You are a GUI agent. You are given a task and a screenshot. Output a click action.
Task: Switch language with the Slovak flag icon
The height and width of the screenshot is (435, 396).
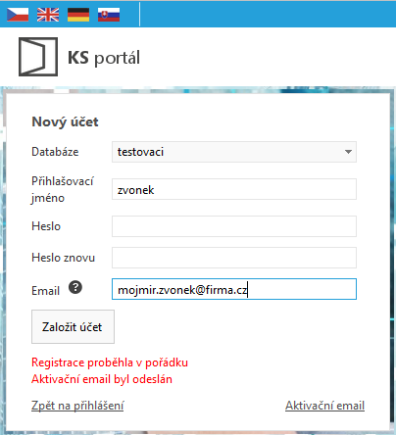pyautogui.click(x=109, y=15)
